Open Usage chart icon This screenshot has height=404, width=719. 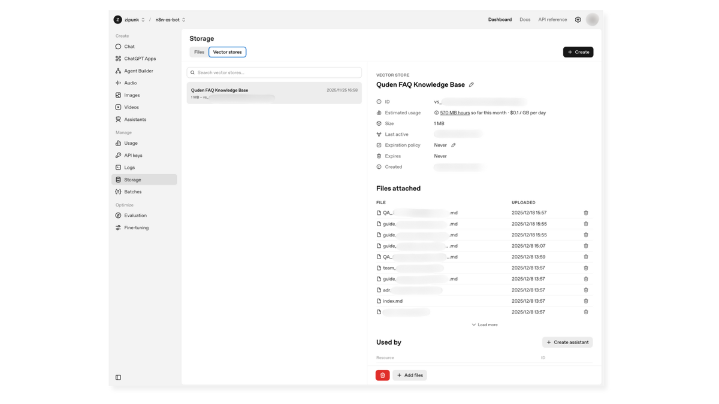[x=118, y=144]
